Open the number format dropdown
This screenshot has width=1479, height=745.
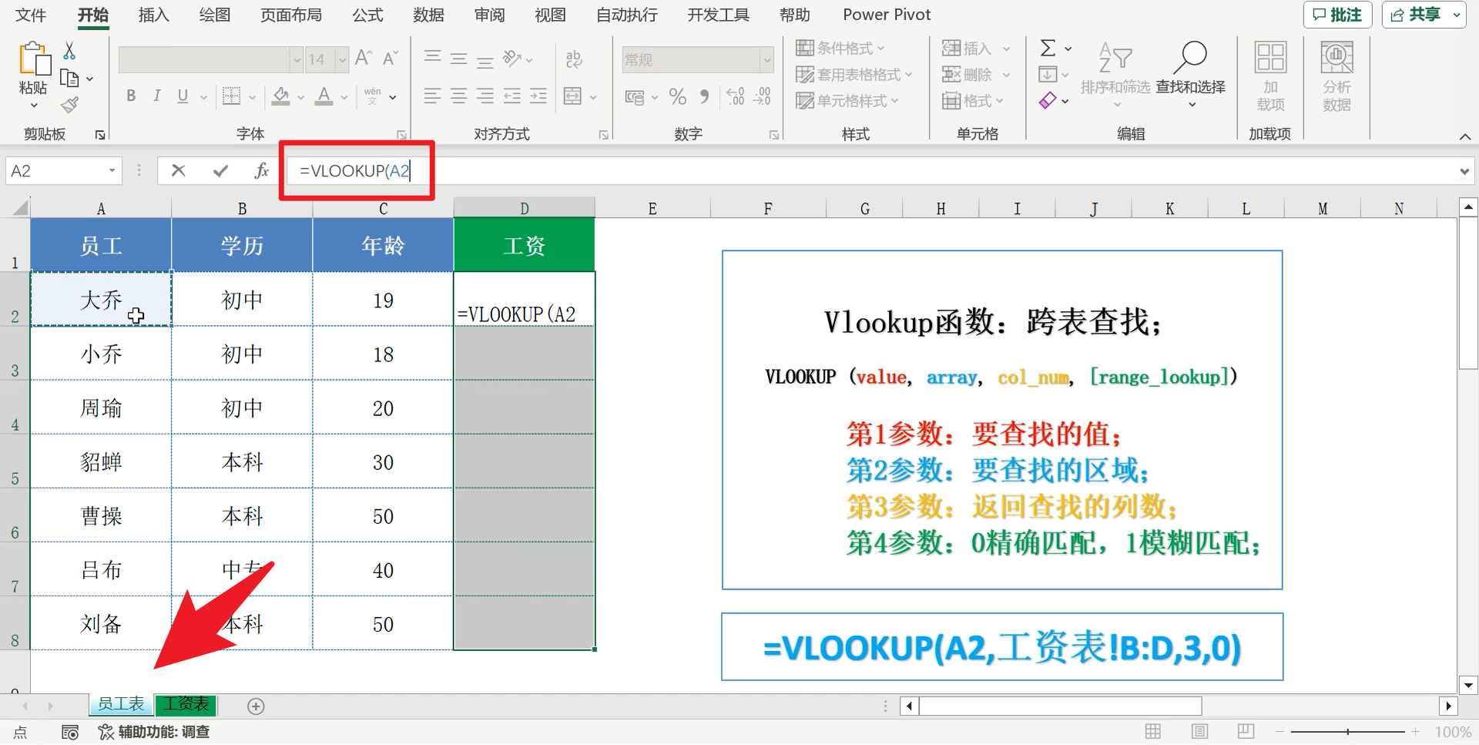pyautogui.click(x=766, y=59)
